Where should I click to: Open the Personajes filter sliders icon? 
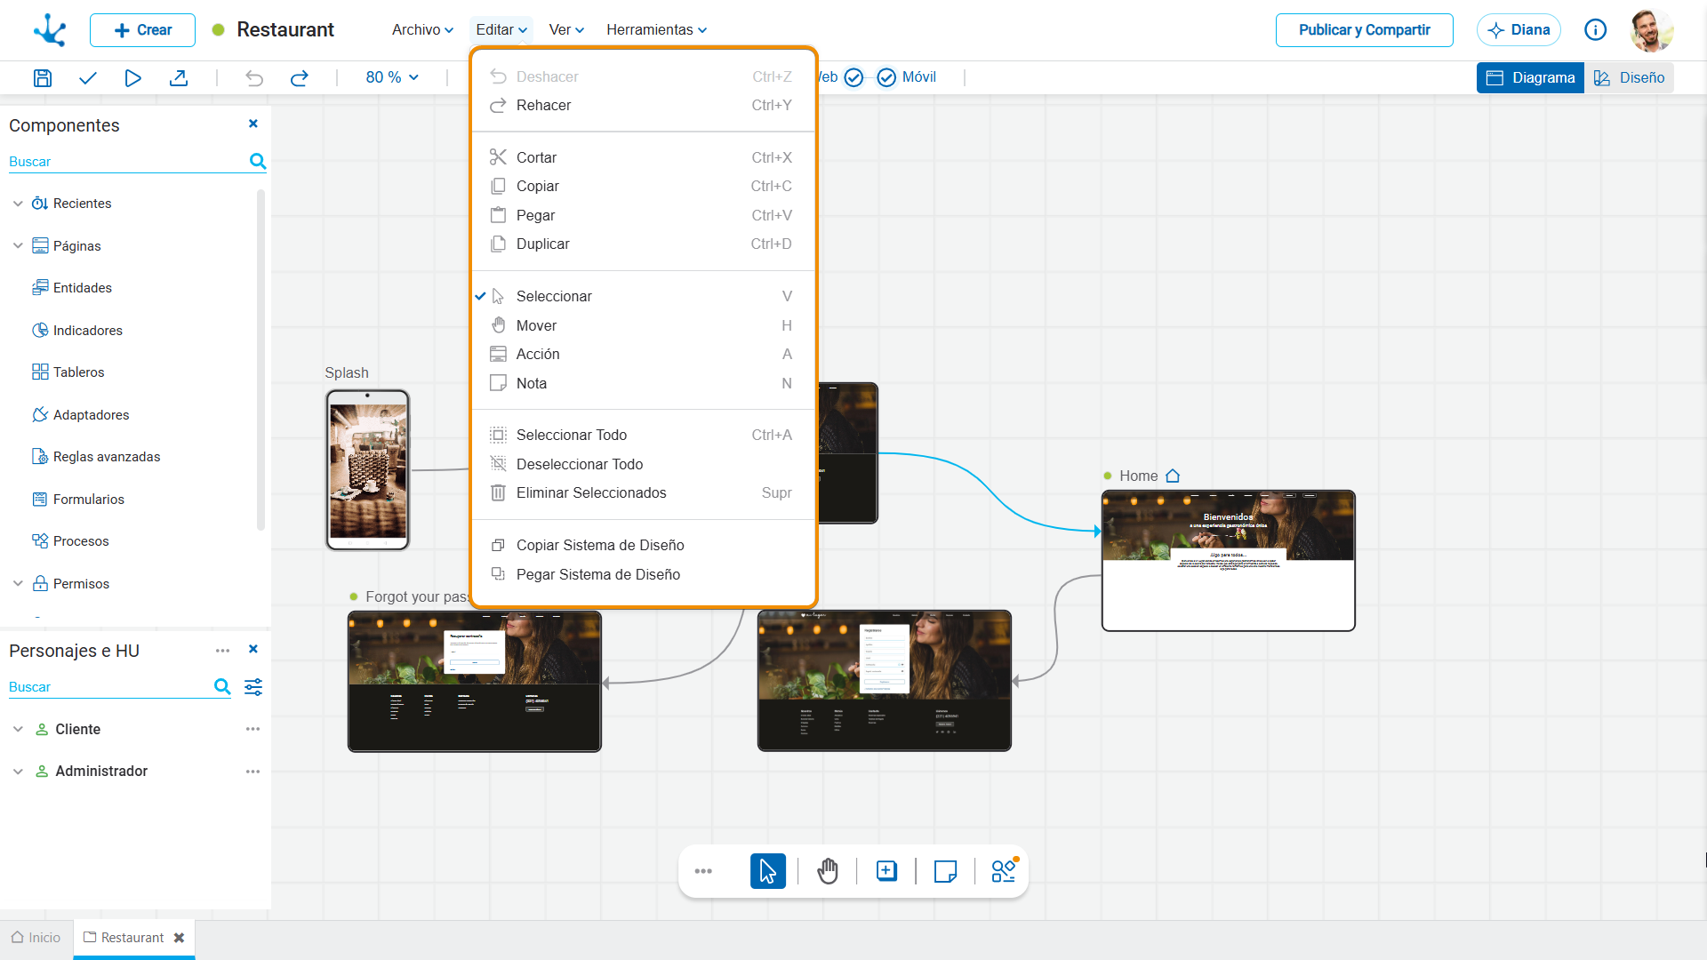[x=253, y=686]
